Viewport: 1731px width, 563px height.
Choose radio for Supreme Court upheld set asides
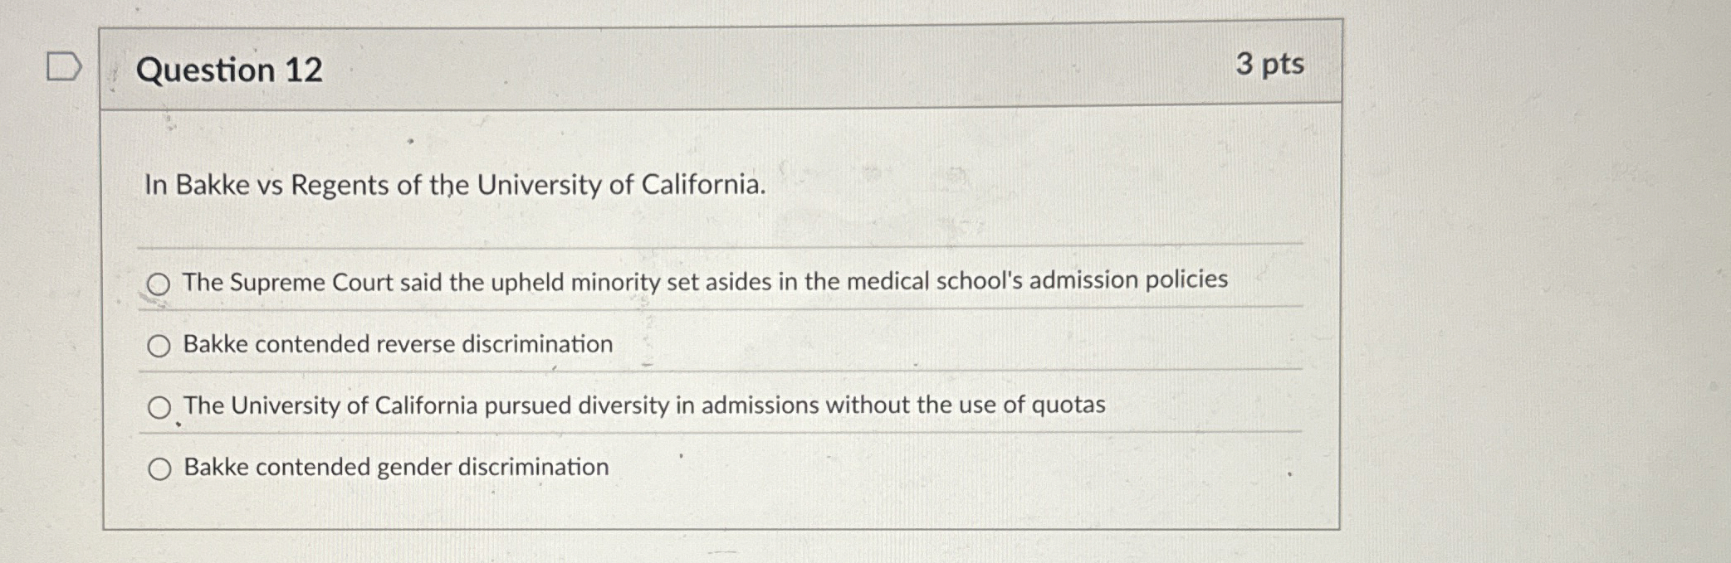pos(158,284)
